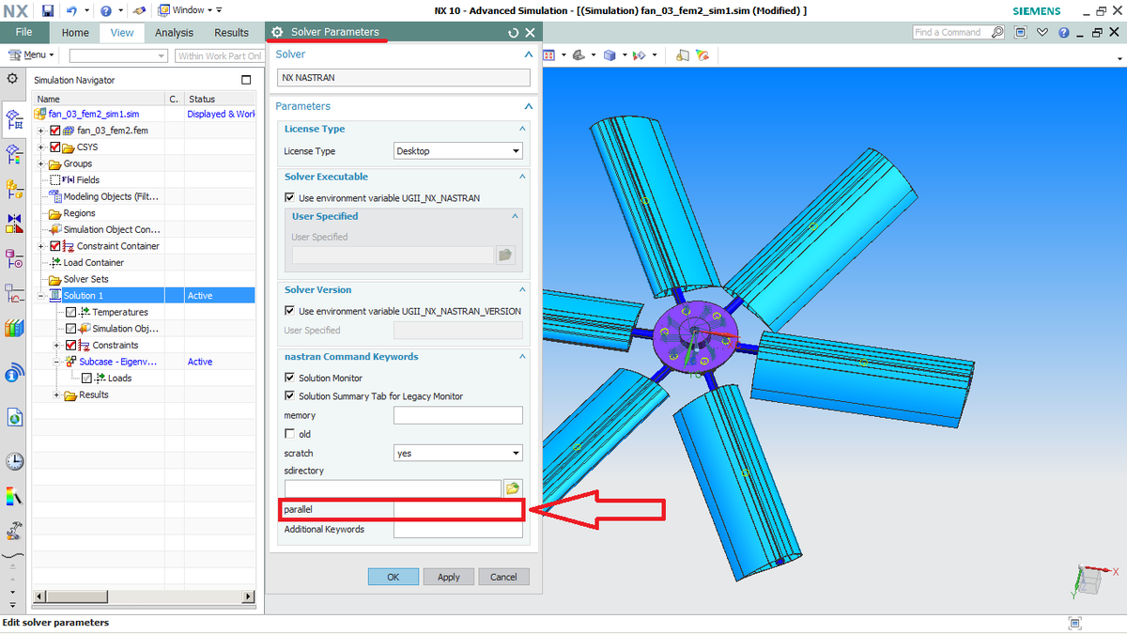The image size is (1127, 634).
Task: Click the shaded cube rendering style icon
Action: [610, 55]
